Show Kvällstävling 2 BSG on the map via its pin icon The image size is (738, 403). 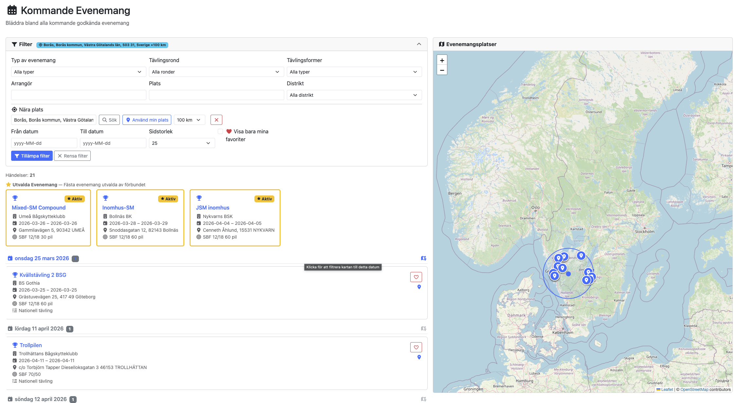tap(419, 287)
